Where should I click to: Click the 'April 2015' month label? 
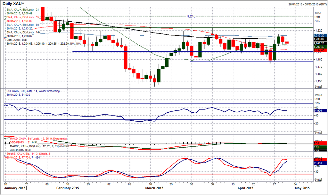point(245,188)
